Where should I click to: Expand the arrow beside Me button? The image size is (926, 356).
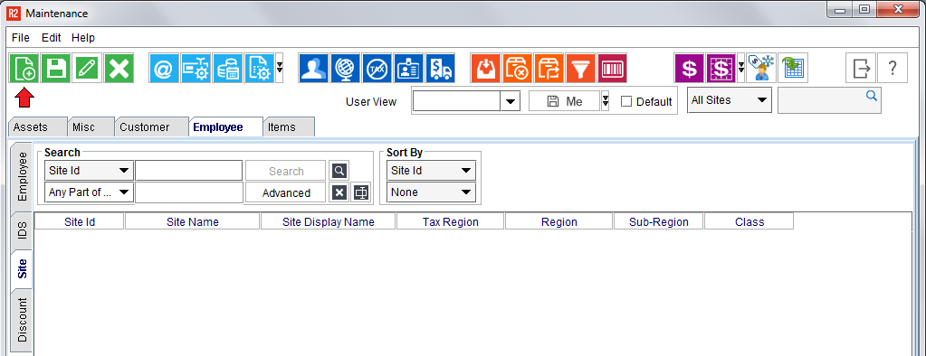pos(606,101)
